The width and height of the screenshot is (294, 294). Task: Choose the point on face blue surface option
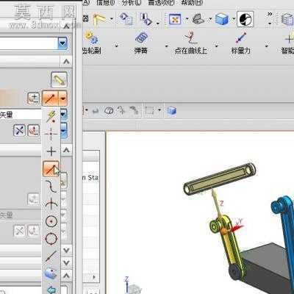coord(51,273)
